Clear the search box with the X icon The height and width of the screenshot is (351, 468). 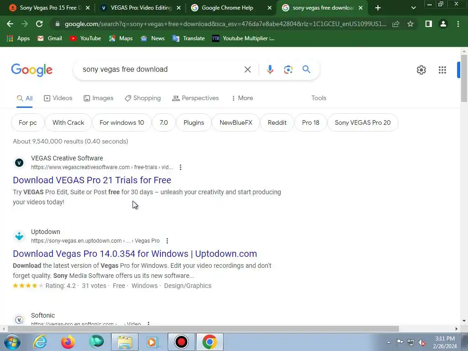(x=247, y=69)
